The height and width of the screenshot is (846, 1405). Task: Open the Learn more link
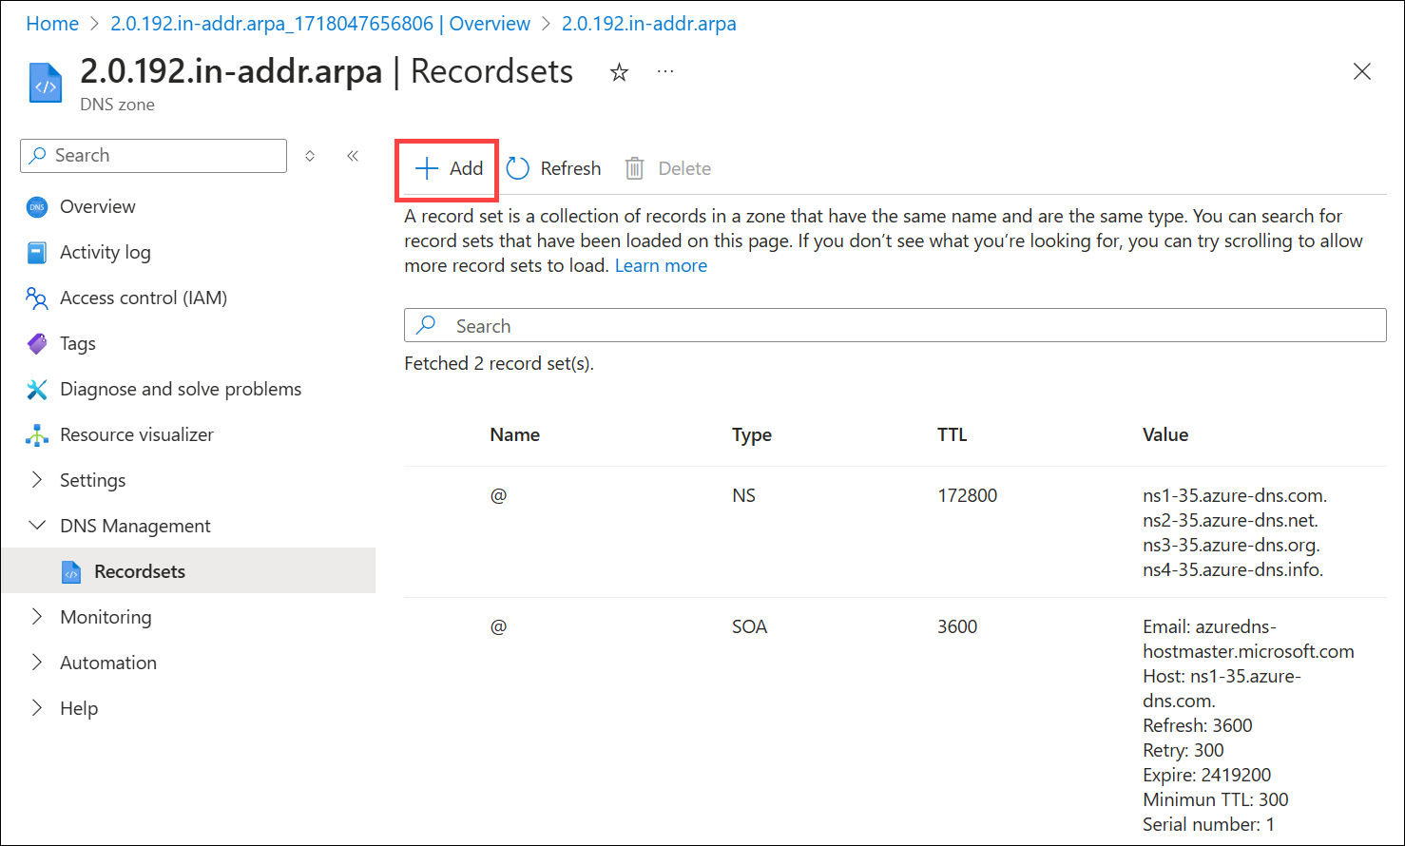click(x=661, y=266)
